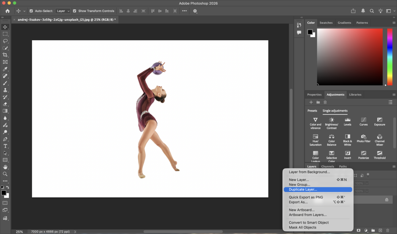Image resolution: width=397 pixels, height=234 pixels.
Task: Click the foreground color swatch
Action: point(4,192)
